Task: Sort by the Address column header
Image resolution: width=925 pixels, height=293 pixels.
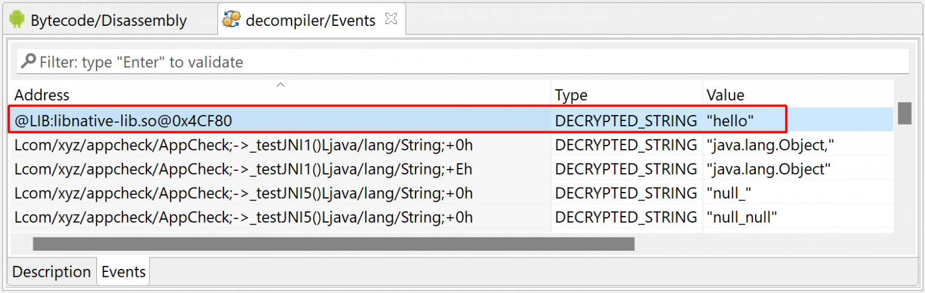Action: (42, 95)
